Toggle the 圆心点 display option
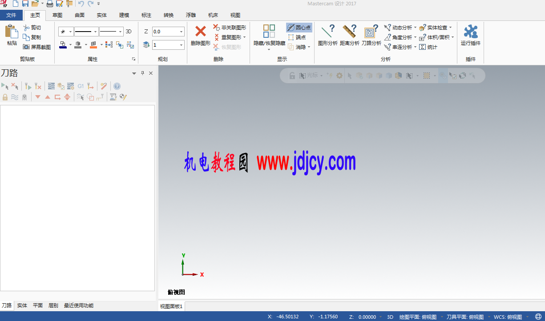This screenshot has width=545, height=321. click(299, 28)
